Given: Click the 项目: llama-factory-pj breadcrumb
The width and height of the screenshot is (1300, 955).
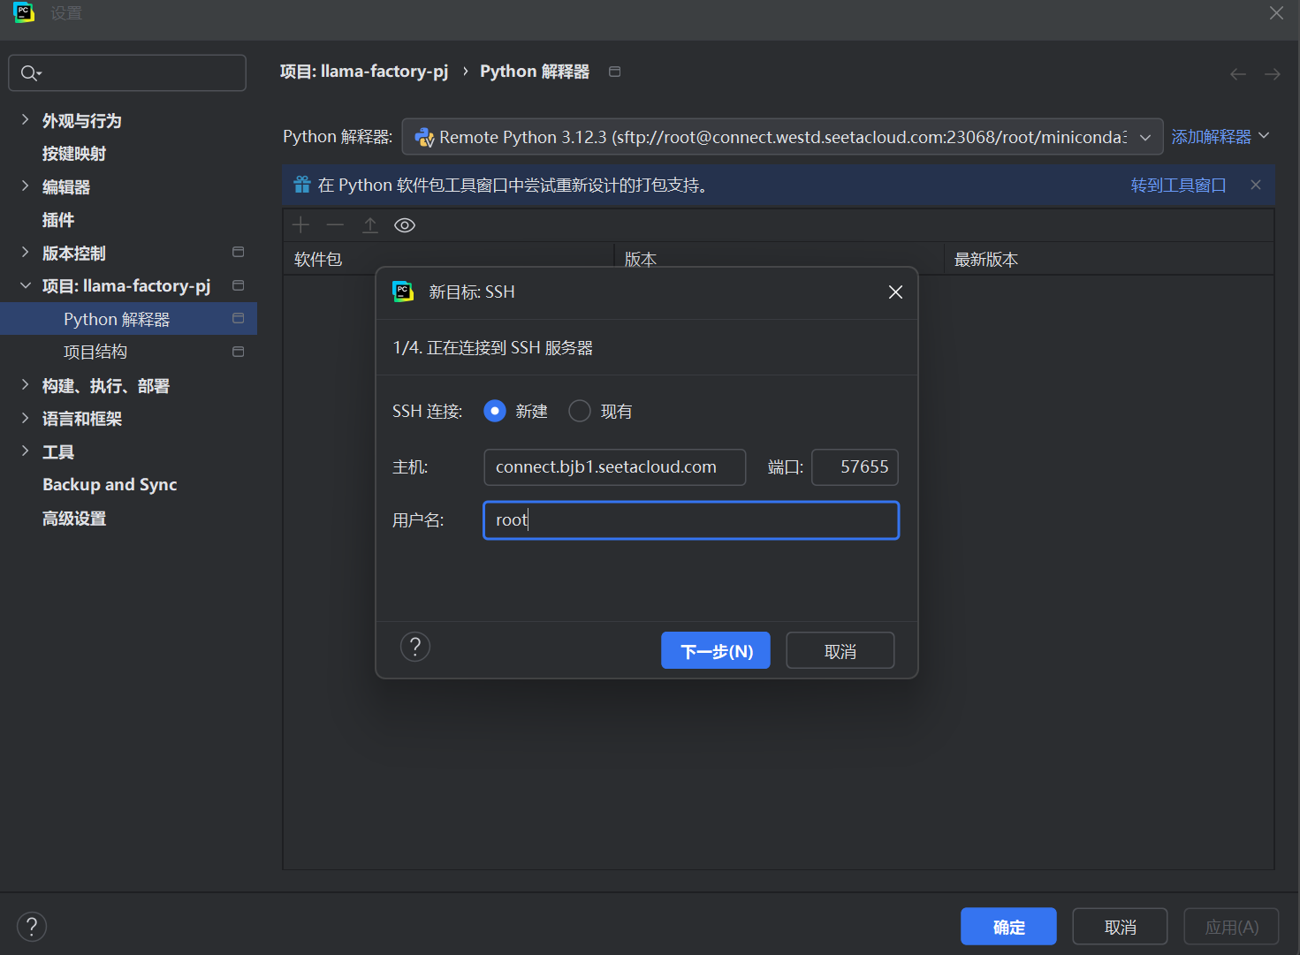Looking at the screenshot, I should (x=364, y=72).
